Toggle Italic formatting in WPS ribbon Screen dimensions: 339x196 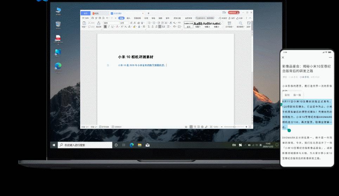point(109,27)
